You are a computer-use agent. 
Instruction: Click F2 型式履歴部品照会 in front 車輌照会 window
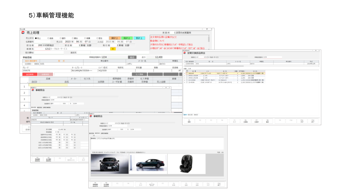pos(106,184)
